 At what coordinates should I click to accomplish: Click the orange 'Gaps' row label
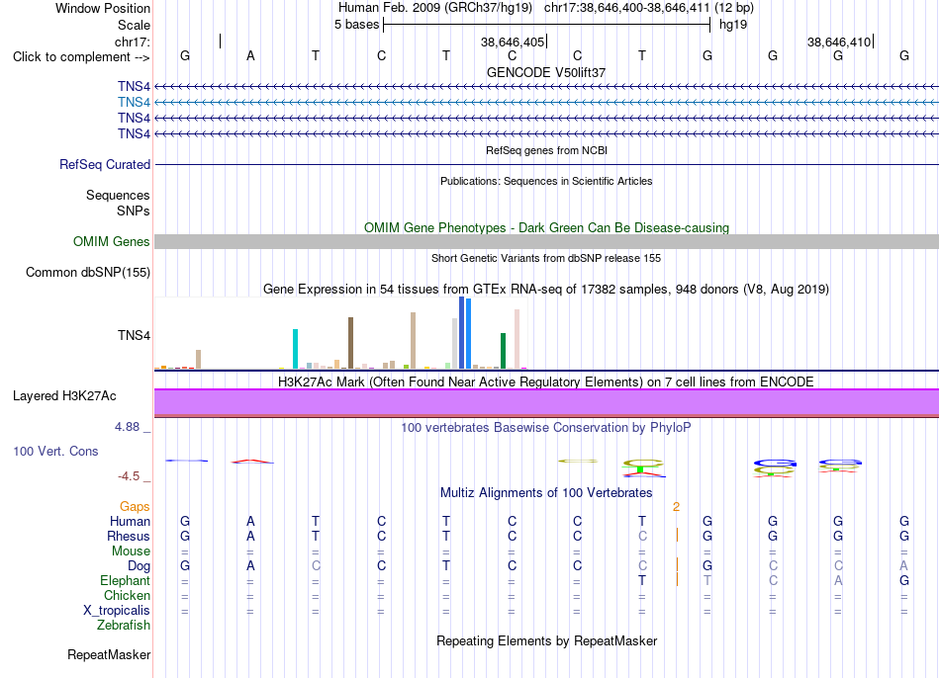point(135,507)
